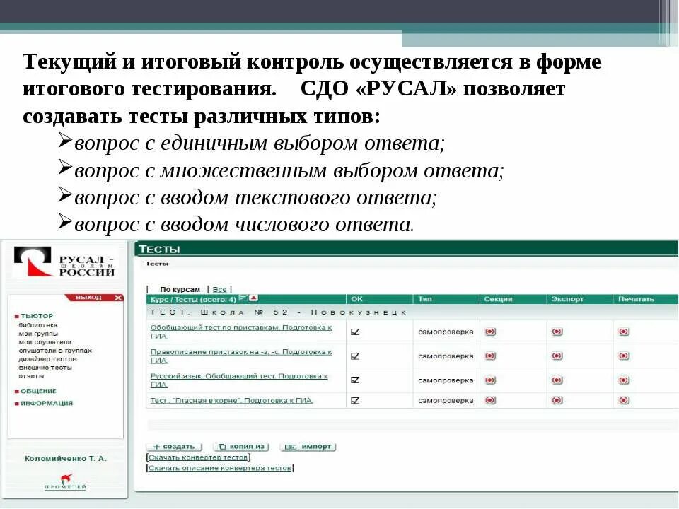Image resolution: width=679 pixels, height=509 pixels.
Task: Click the user name Коломийченко Т. А.
Action: (65, 458)
